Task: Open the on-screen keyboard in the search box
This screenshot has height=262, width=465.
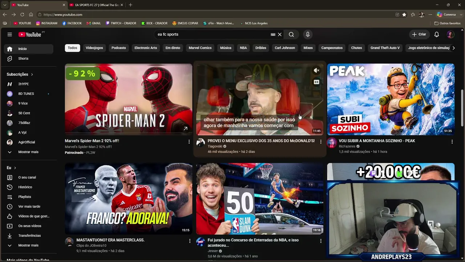Action: point(273,35)
